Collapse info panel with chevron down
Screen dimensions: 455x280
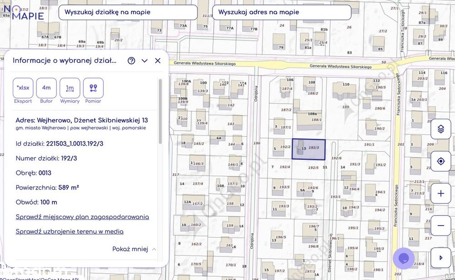point(145,60)
